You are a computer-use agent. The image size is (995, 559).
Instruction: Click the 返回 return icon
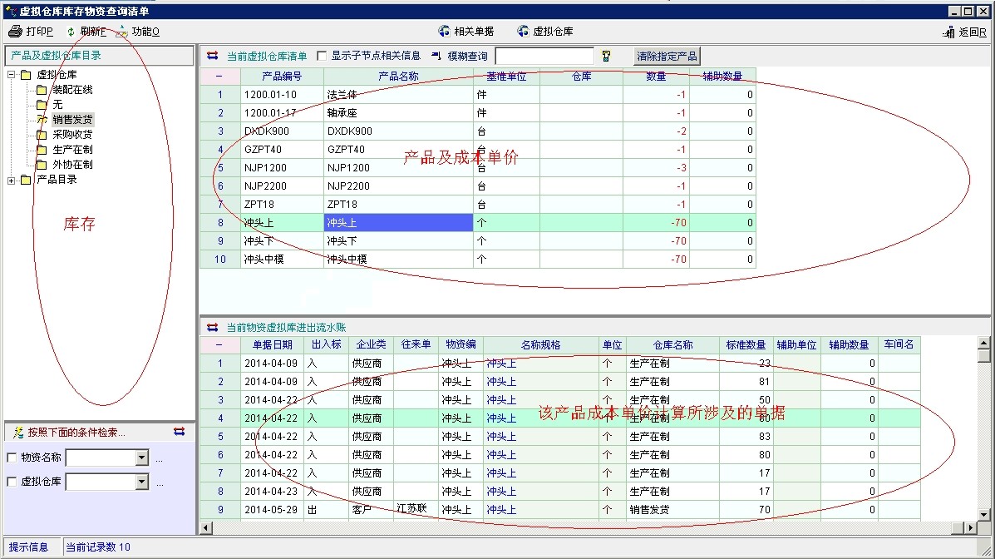pyautogui.click(x=948, y=32)
